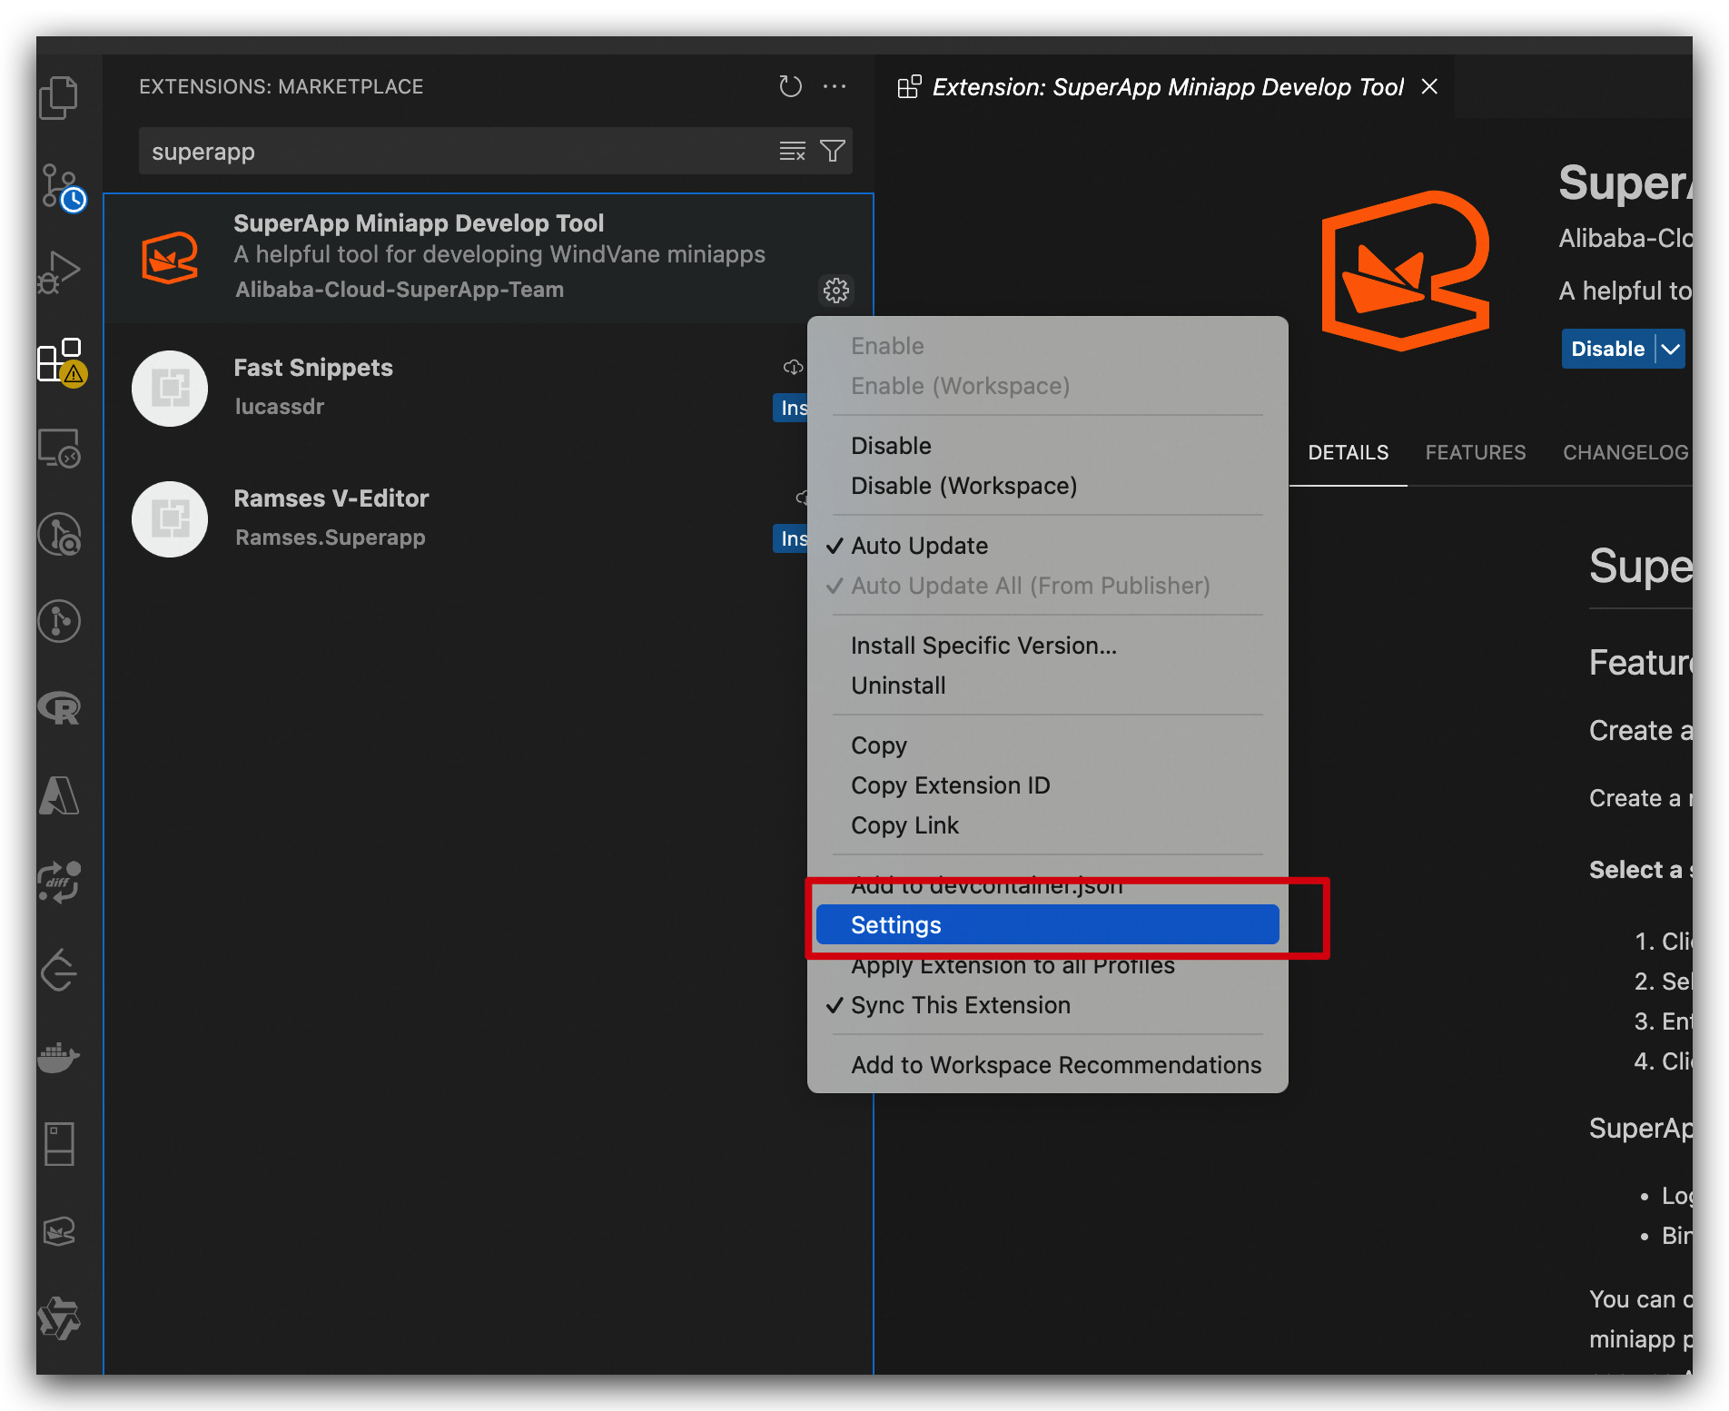1729x1411 pixels.
Task: Open the Run and Debug view
Action: [59, 272]
